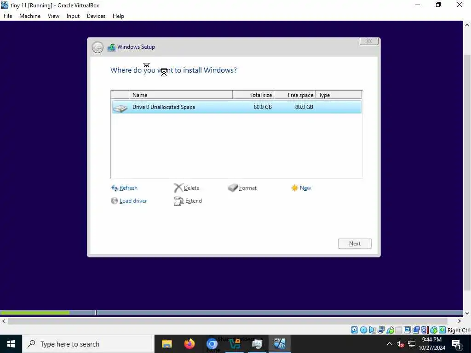
Task: Click the mouse integration icon in VirtualBox status bar
Action: click(433, 330)
